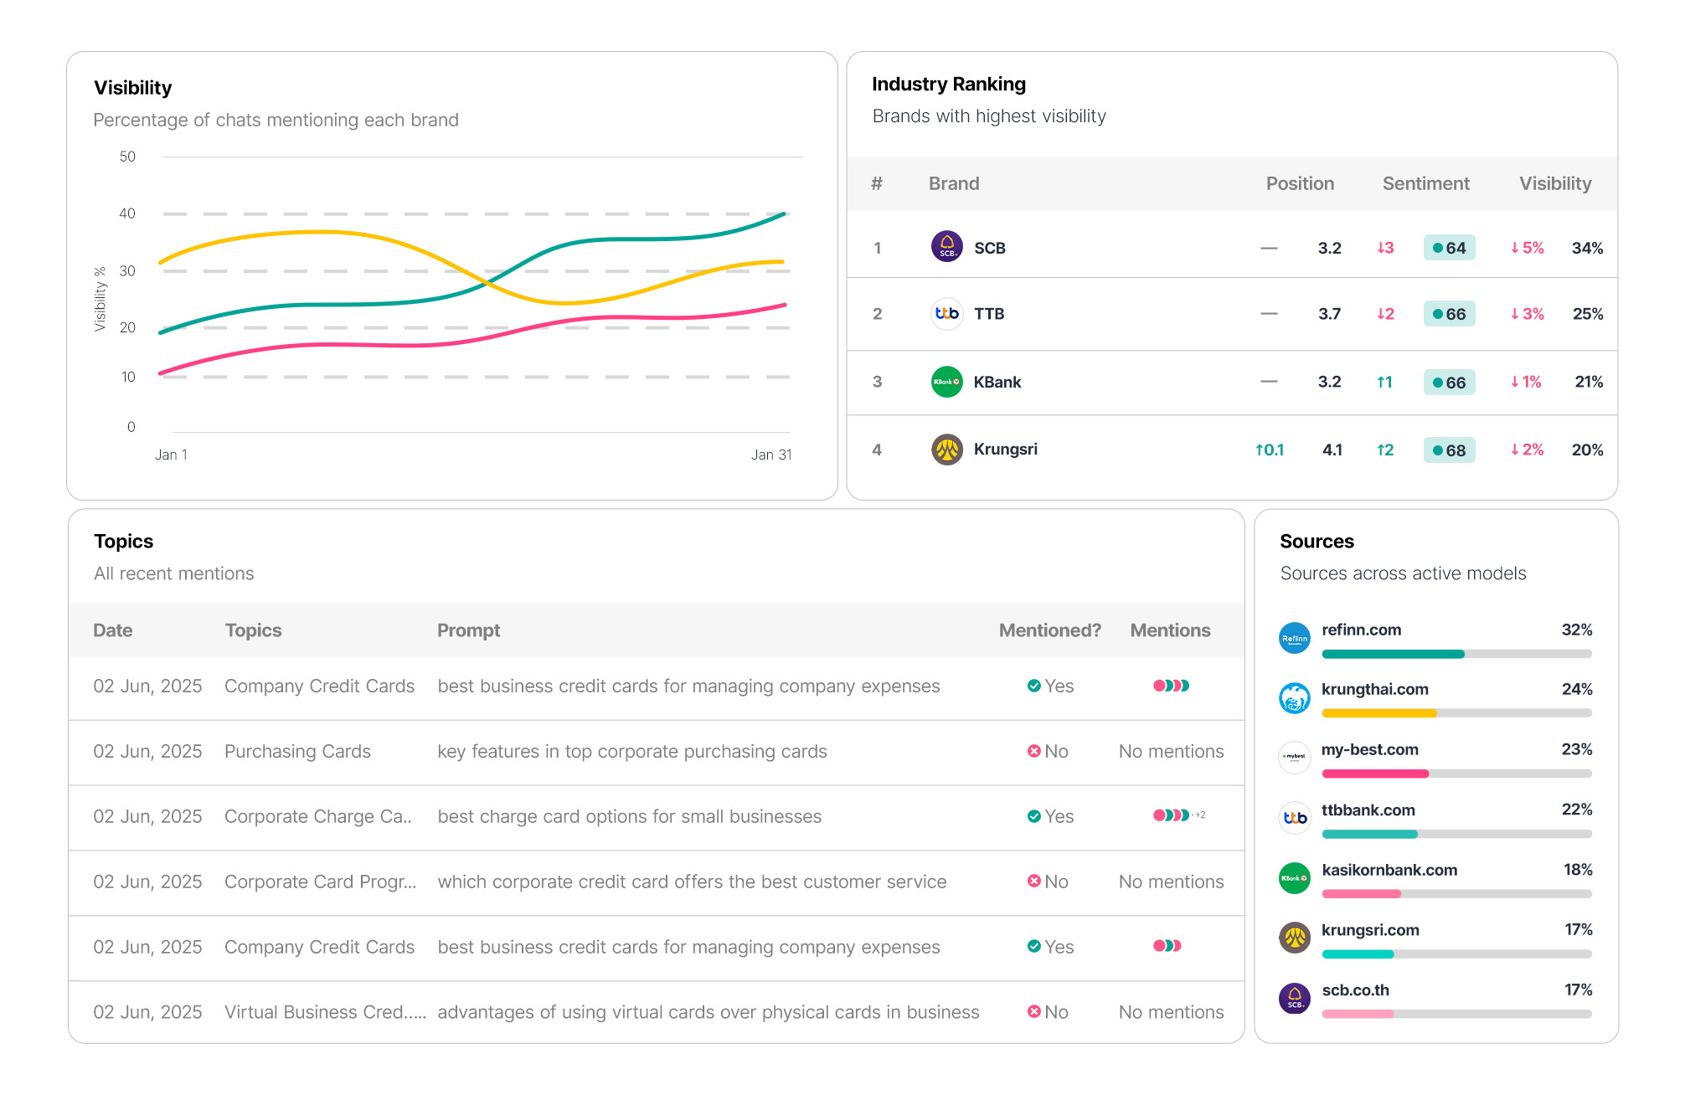Click the krungsri.com source logo

pyautogui.click(x=1294, y=938)
